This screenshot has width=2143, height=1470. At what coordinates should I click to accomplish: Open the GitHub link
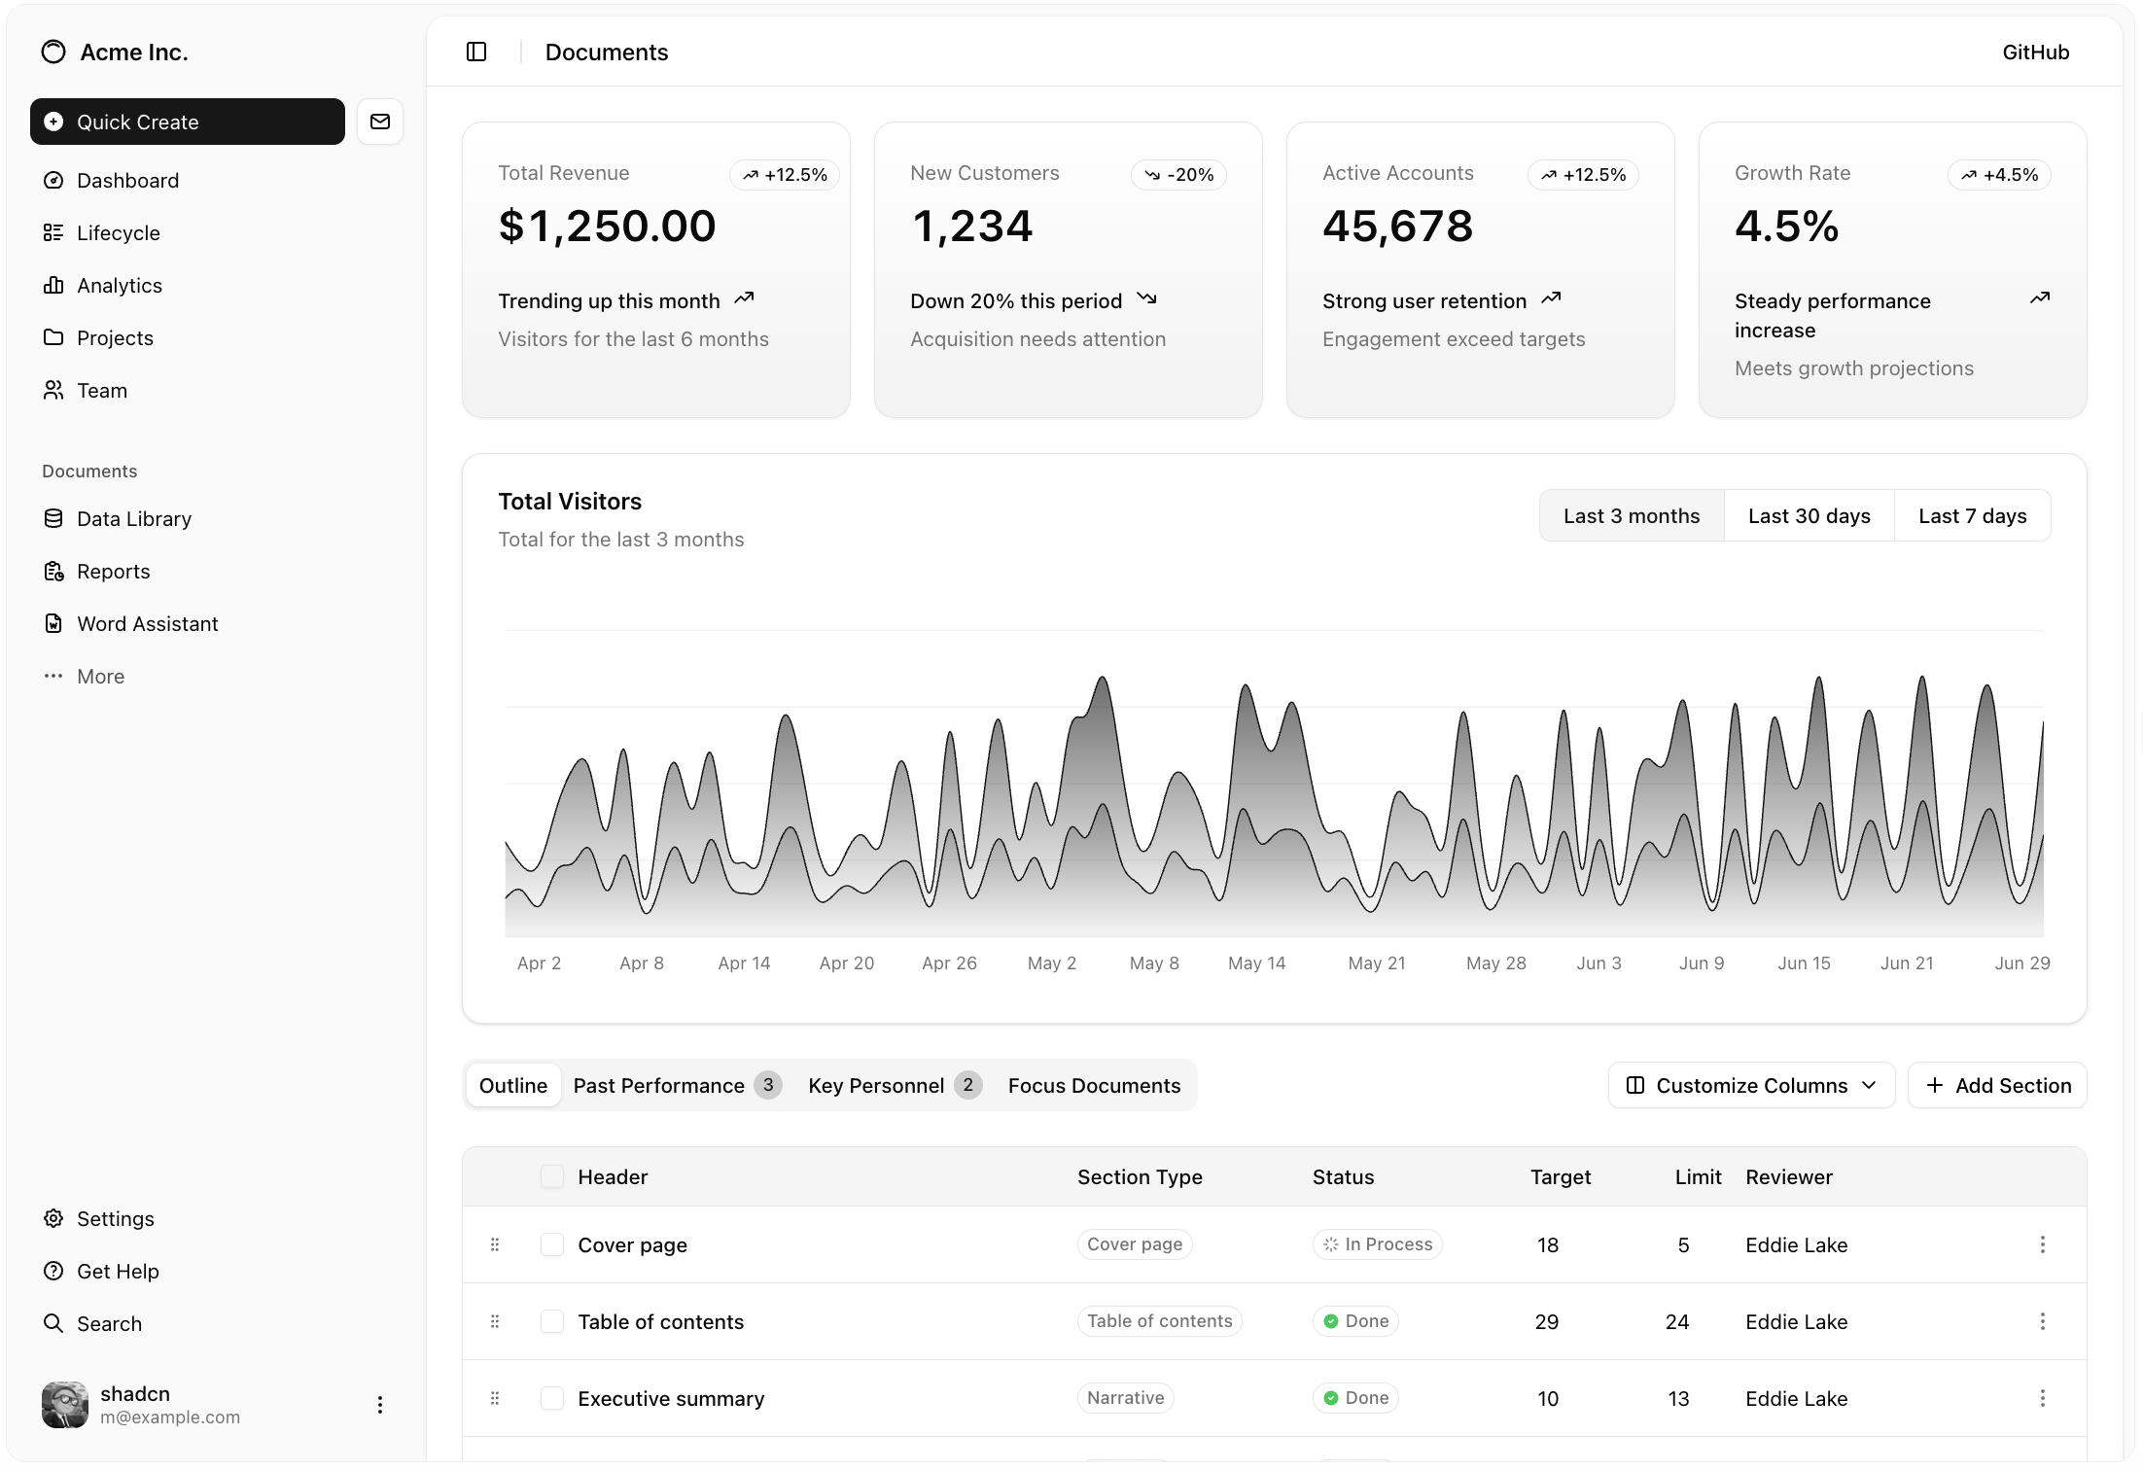pos(2035,52)
